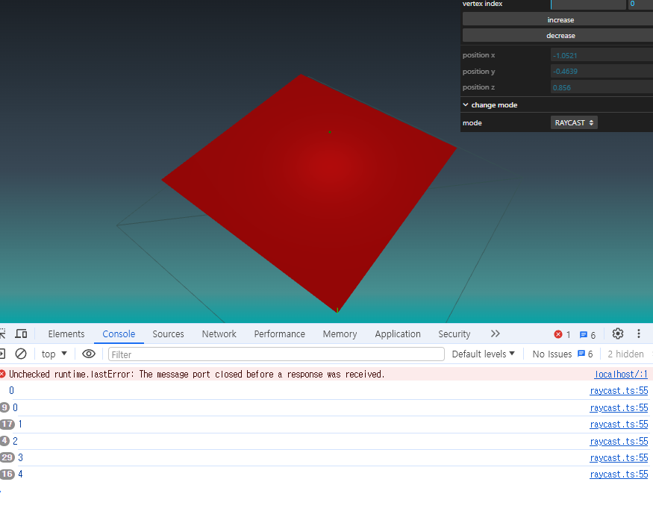The width and height of the screenshot is (653, 526).
Task: Click the repeat count badge 17
Action: [x=7, y=424]
